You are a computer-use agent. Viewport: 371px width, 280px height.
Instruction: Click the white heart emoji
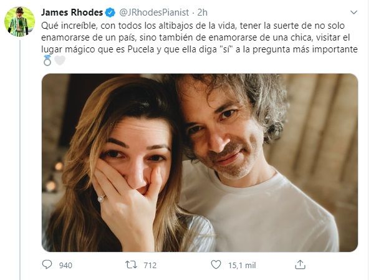click(x=60, y=60)
